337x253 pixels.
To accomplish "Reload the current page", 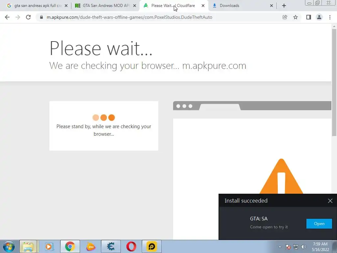I will click(x=28, y=17).
